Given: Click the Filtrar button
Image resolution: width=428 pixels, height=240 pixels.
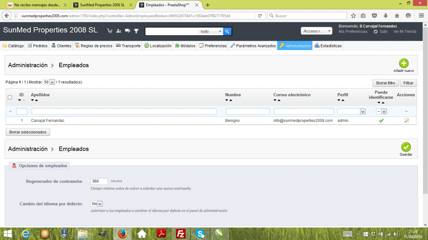Looking at the screenshot, I should point(408,83).
